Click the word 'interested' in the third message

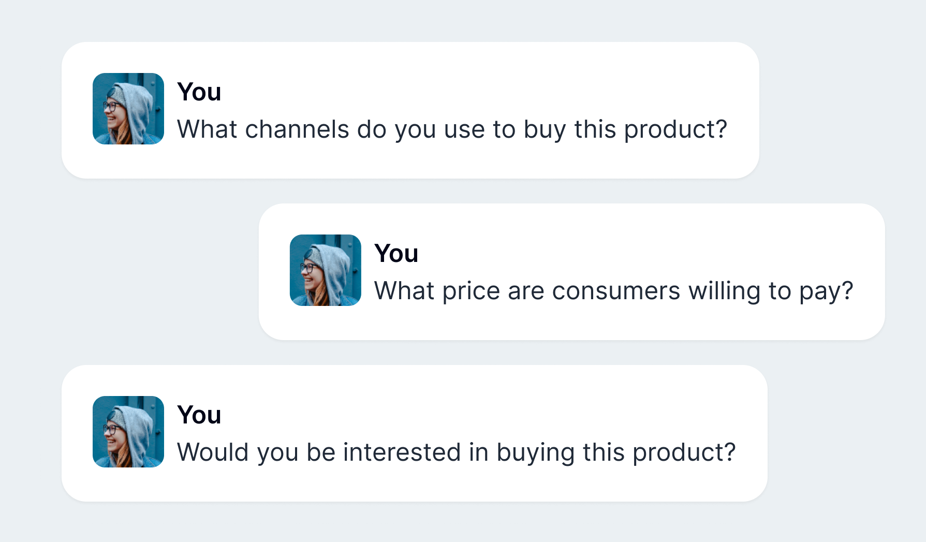click(402, 452)
